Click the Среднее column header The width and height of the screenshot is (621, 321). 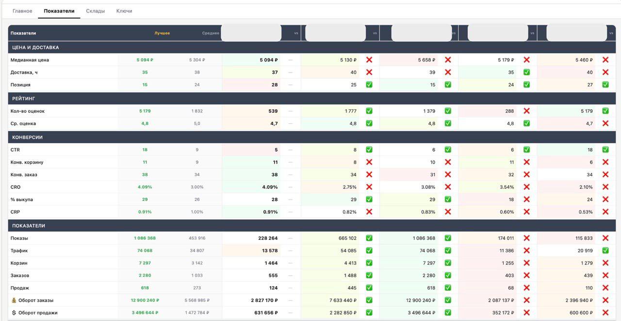tap(211, 33)
